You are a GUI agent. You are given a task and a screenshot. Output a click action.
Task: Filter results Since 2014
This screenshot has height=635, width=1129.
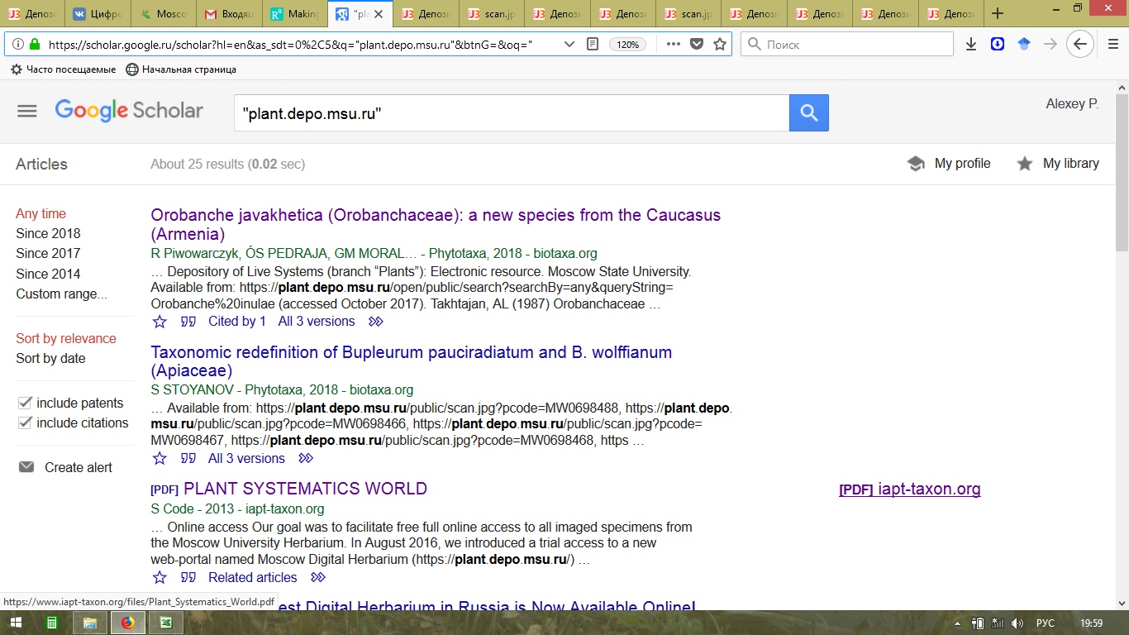pos(48,274)
